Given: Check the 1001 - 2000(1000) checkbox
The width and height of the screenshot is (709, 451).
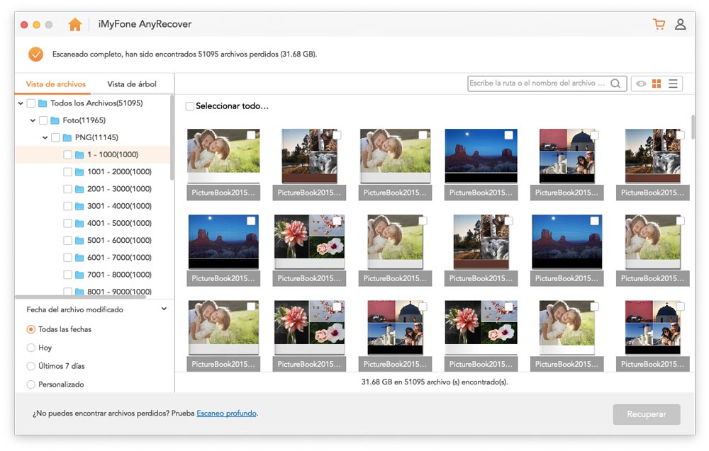Looking at the screenshot, I should pos(67,172).
